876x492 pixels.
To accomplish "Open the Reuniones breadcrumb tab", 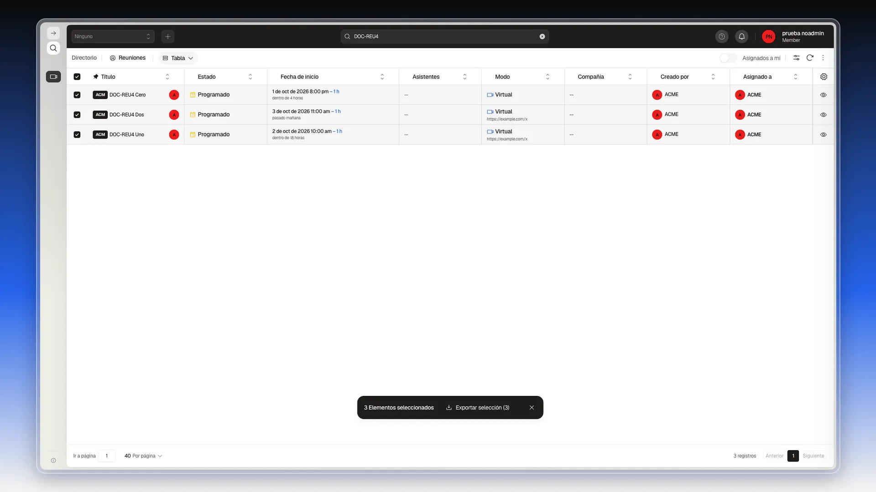I will (128, 58).
